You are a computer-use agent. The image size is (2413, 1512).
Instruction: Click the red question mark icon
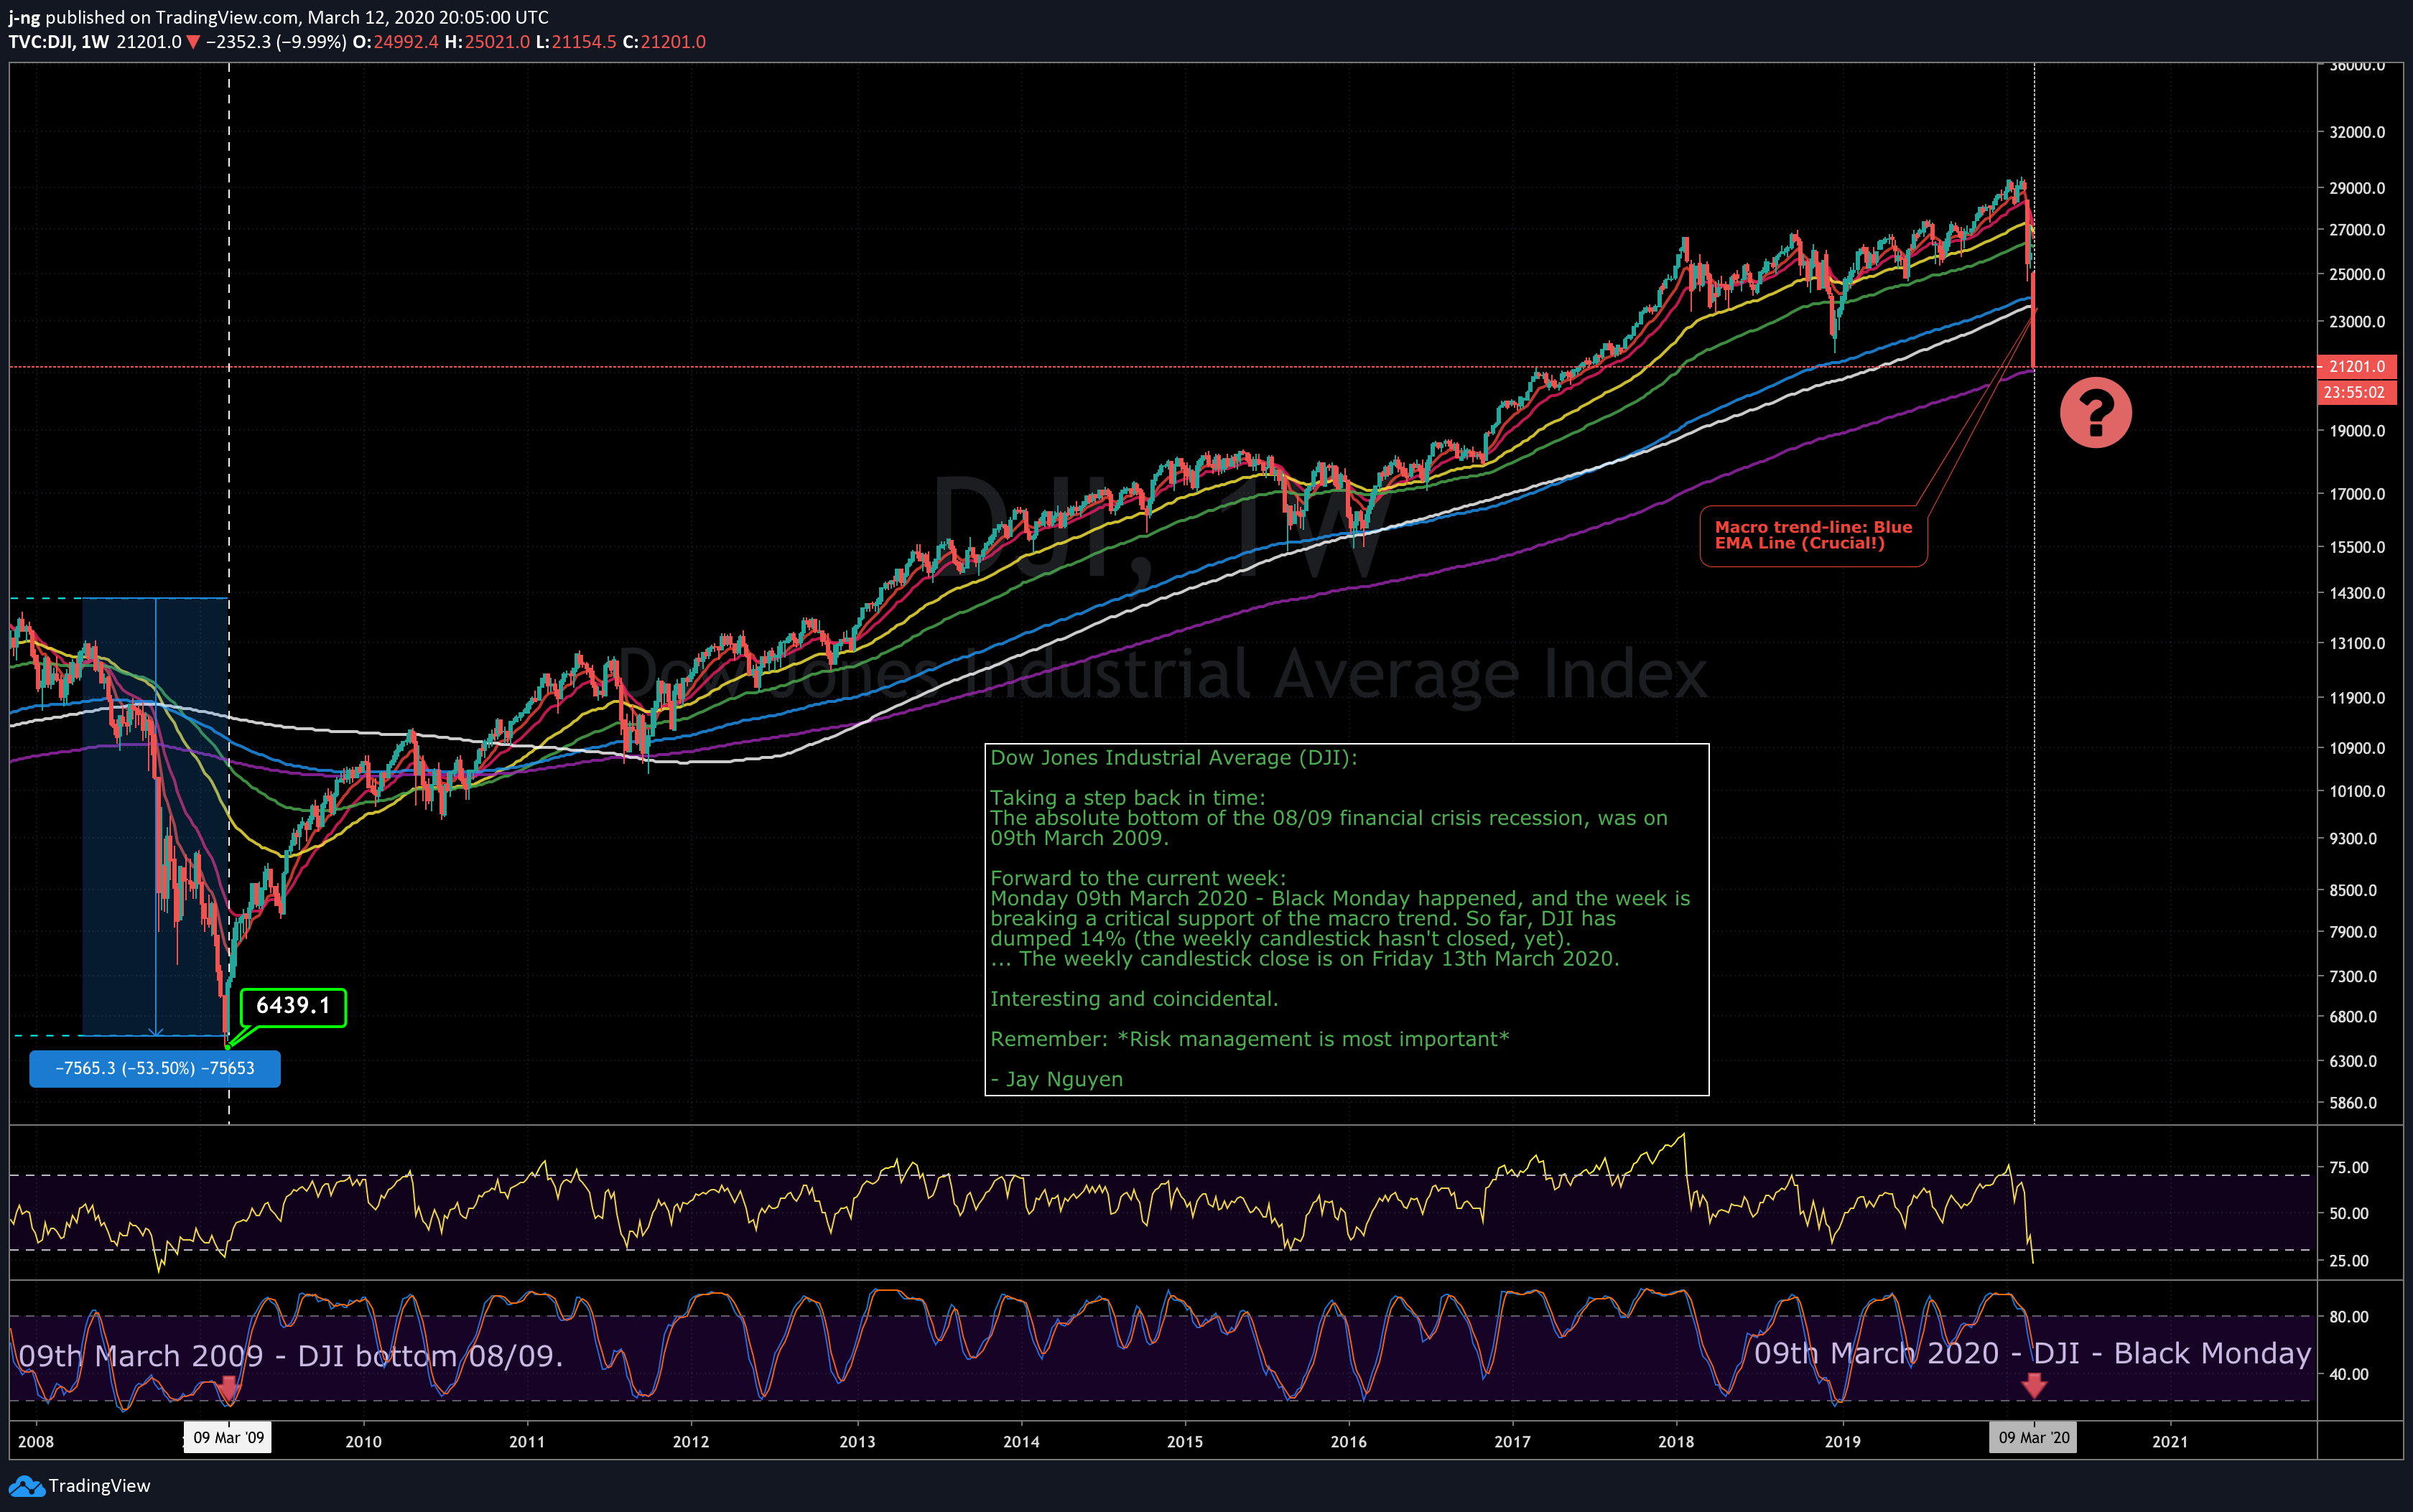(2095, 412)
